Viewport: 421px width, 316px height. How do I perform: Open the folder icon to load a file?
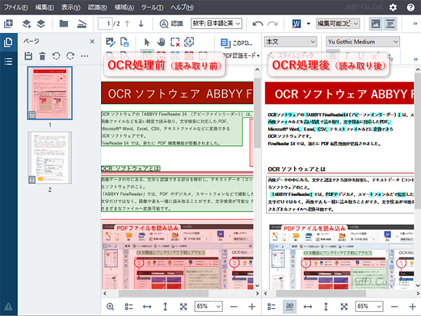click(64, 24)
